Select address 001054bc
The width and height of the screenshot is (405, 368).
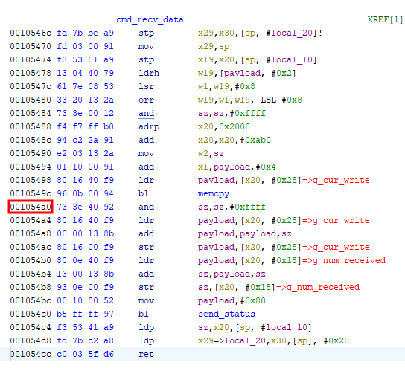[31, 300]
